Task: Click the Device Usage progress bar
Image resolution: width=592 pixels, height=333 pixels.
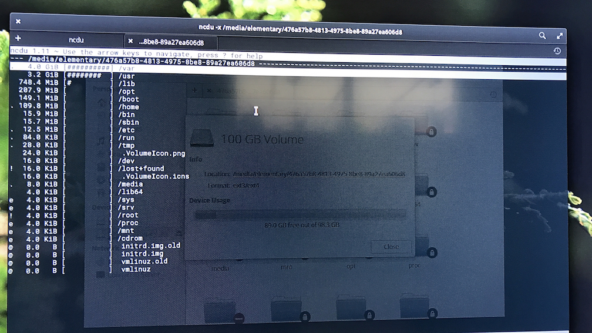Action: click(300, 214)
